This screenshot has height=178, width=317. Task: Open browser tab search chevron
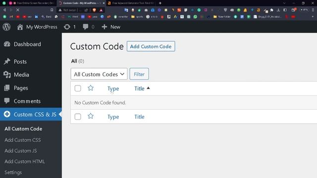point(284,3)
